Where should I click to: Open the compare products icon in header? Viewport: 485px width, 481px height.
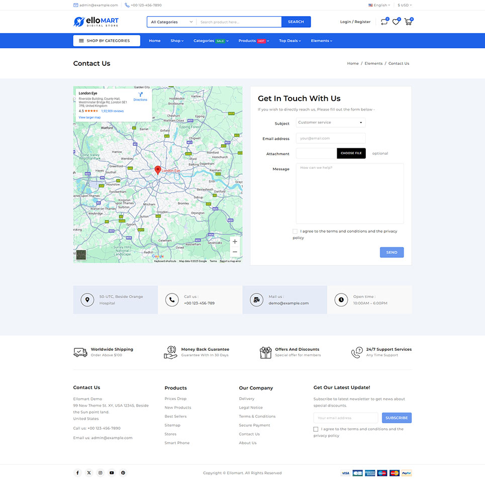point(384,22)
